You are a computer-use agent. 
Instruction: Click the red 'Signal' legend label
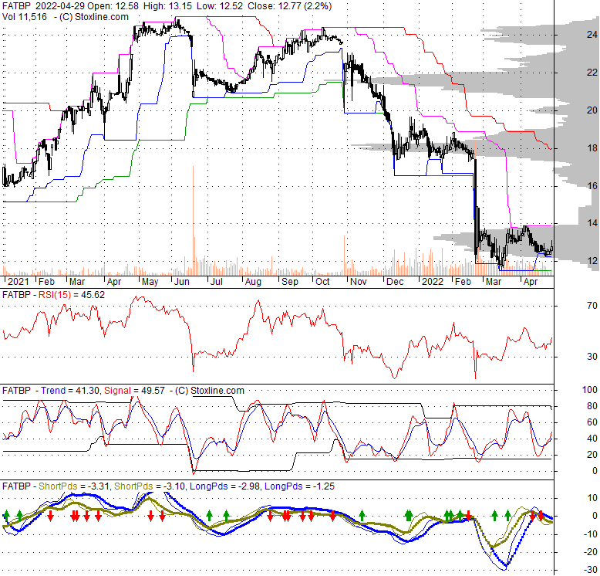point(117,391)
